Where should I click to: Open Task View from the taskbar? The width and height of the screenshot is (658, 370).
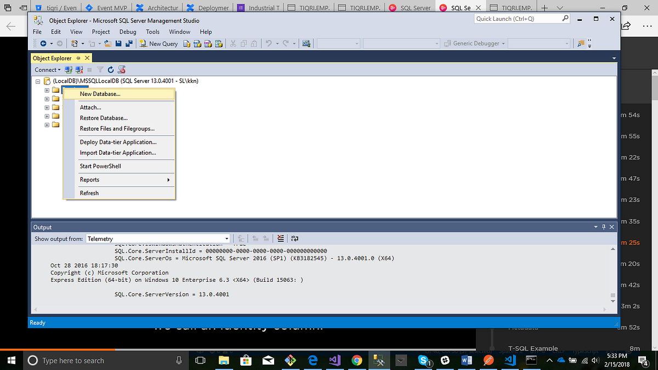tap(201, 360)
